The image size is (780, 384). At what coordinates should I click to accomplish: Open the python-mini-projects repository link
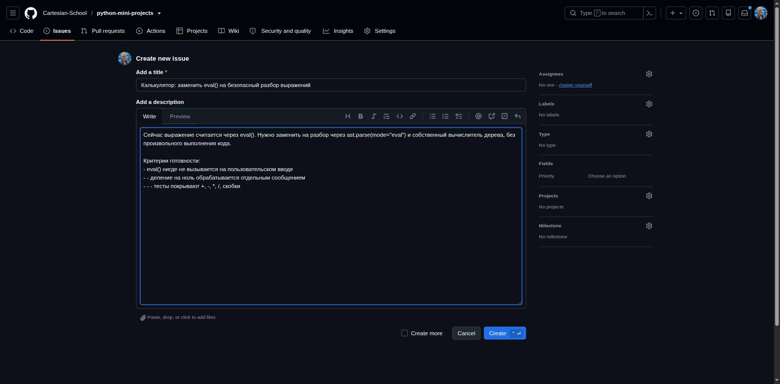(x=125, y=13)
